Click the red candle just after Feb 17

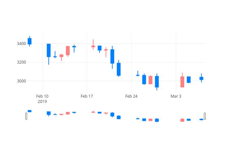(93, 46)
